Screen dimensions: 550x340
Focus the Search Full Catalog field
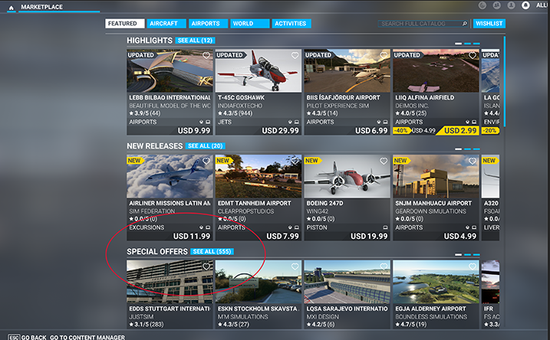pos(423,24)
